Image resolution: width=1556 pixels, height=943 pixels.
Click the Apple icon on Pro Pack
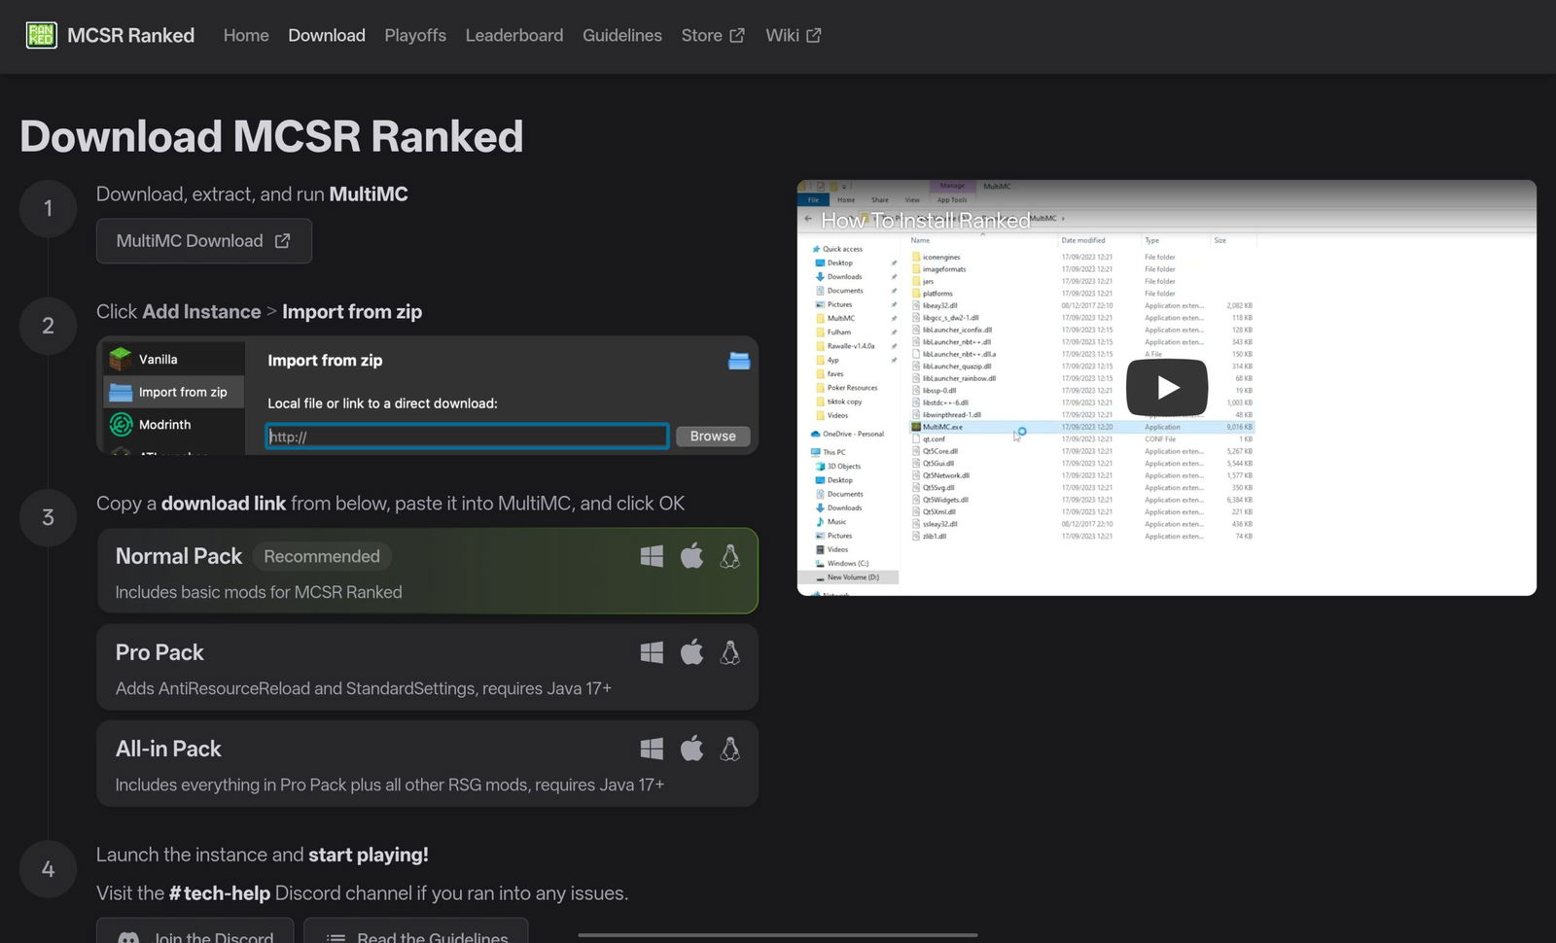point(691,651)
